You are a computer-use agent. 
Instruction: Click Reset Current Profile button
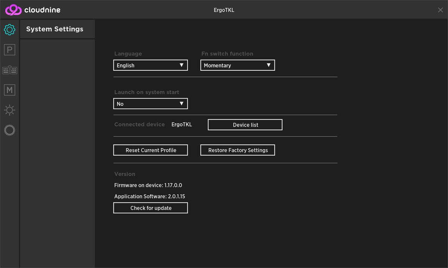[x=150, y=150]
